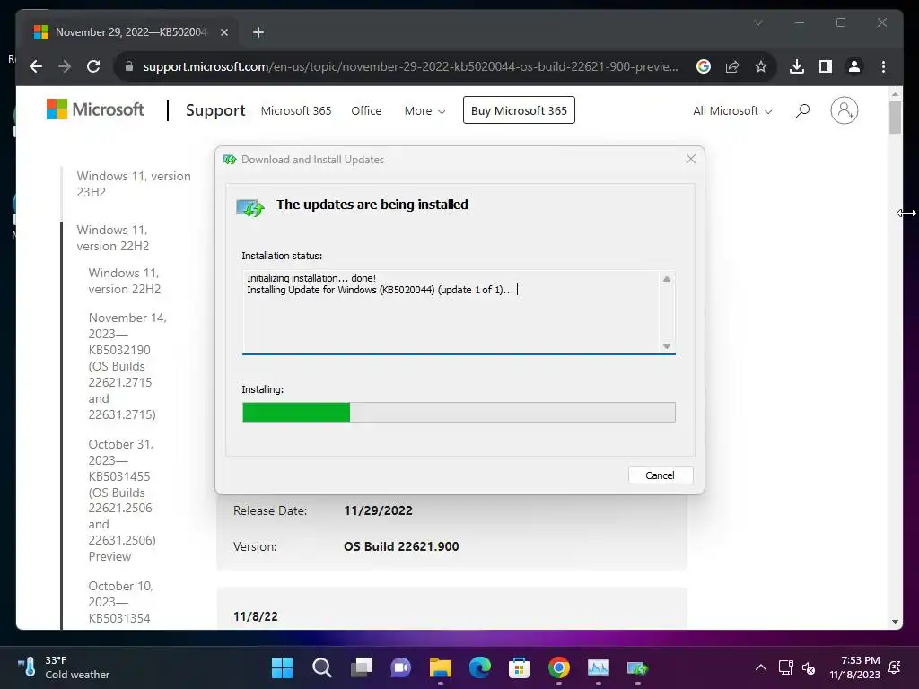
Task: Close the KB5020044 browser tab
Action: coord(223,32)
